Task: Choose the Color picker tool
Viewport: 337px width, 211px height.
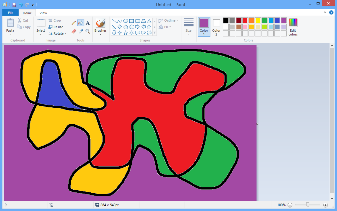Action: coord(81,31)
